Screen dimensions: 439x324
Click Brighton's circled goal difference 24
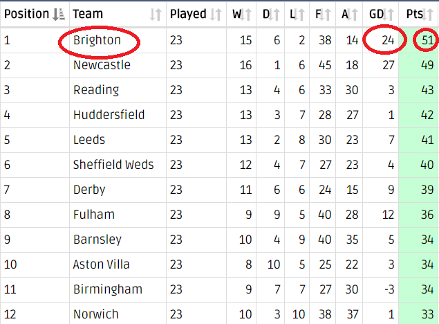388,40
